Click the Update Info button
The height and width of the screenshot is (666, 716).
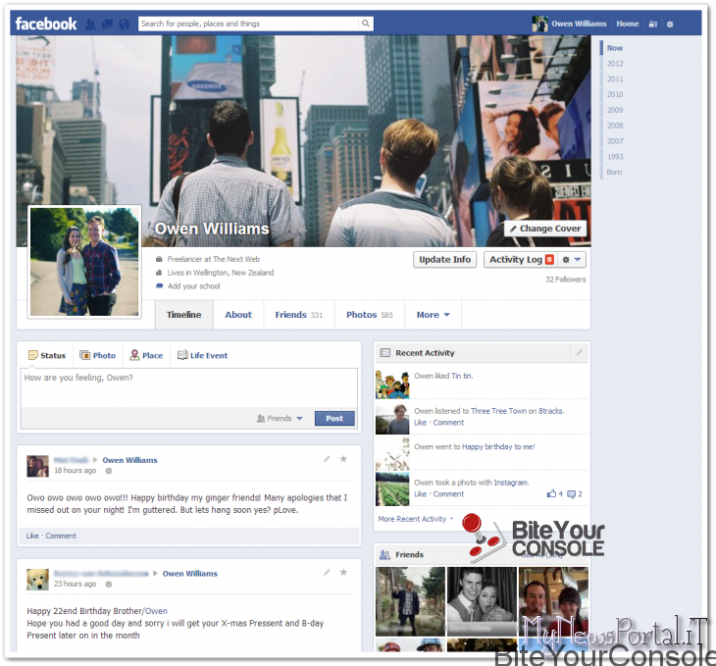[444, 260]
